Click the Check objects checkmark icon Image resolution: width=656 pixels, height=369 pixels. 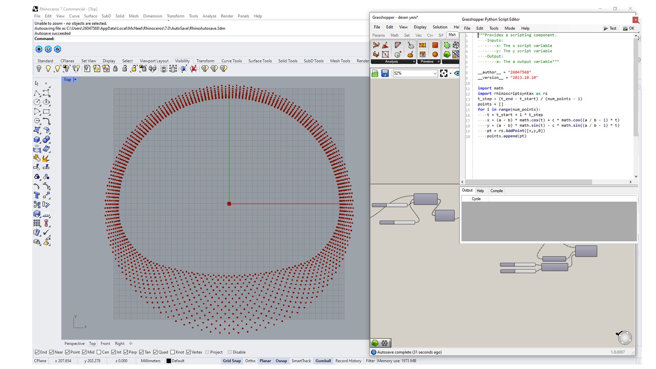(46, 232)
